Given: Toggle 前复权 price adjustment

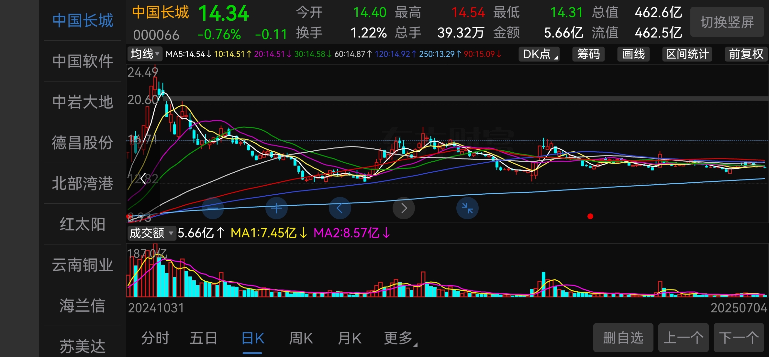Looking at the screenshot, I should pos(746,54).
